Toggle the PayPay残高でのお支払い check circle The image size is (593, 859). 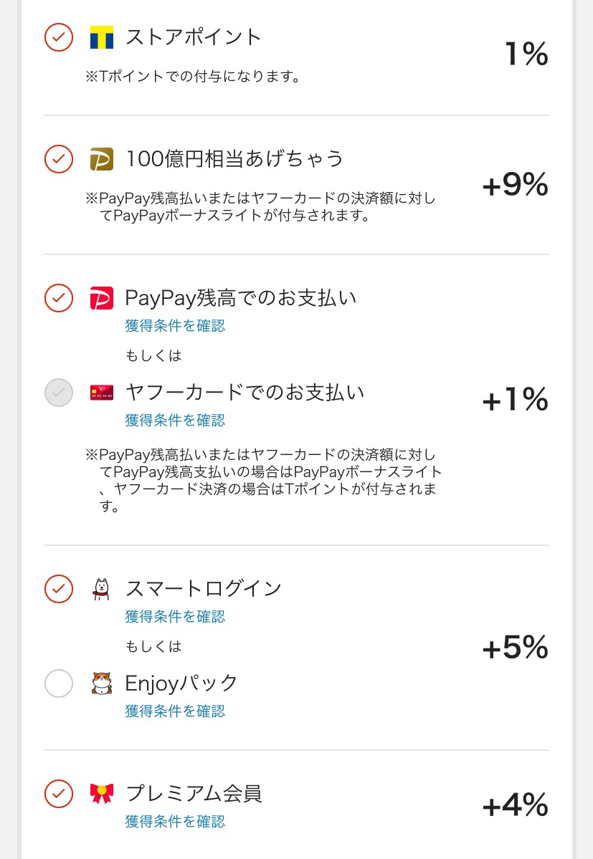point(59,298)
